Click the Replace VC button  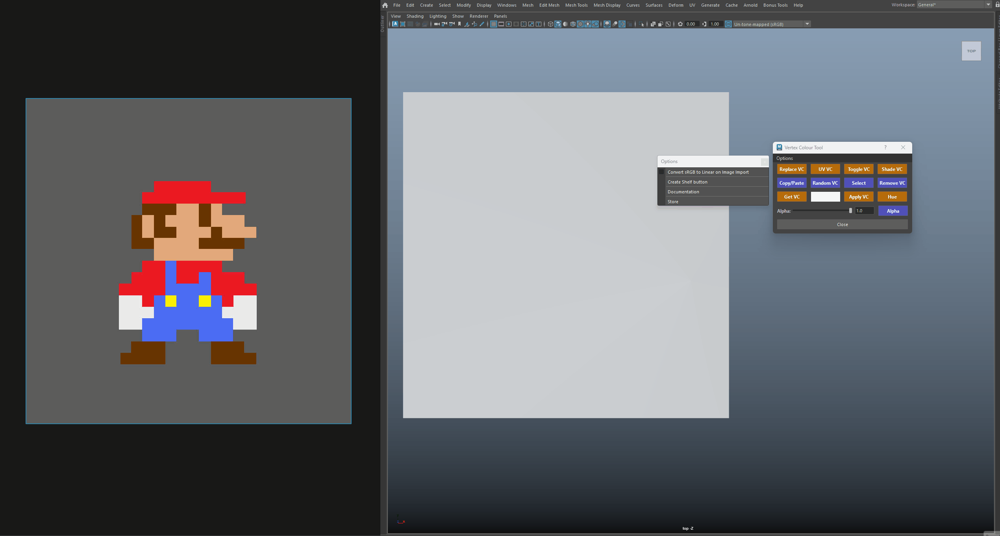tap(792, 169)
